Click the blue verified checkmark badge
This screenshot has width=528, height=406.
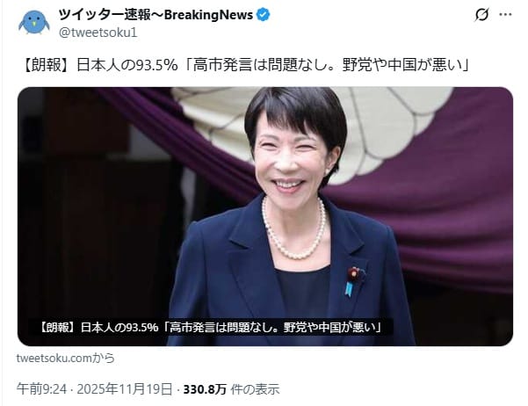coord(264,15)
